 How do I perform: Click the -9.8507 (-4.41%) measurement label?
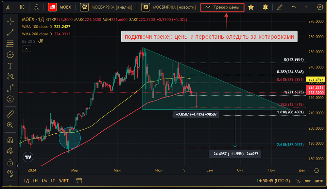(196, 114)
